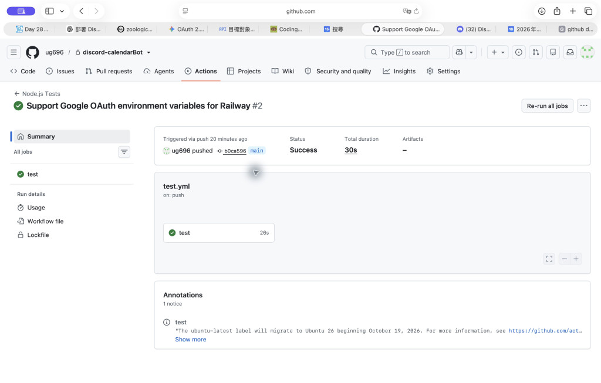Zoom in the workflow graph
The image size is (601, 383).
click(x=576, y=259)
